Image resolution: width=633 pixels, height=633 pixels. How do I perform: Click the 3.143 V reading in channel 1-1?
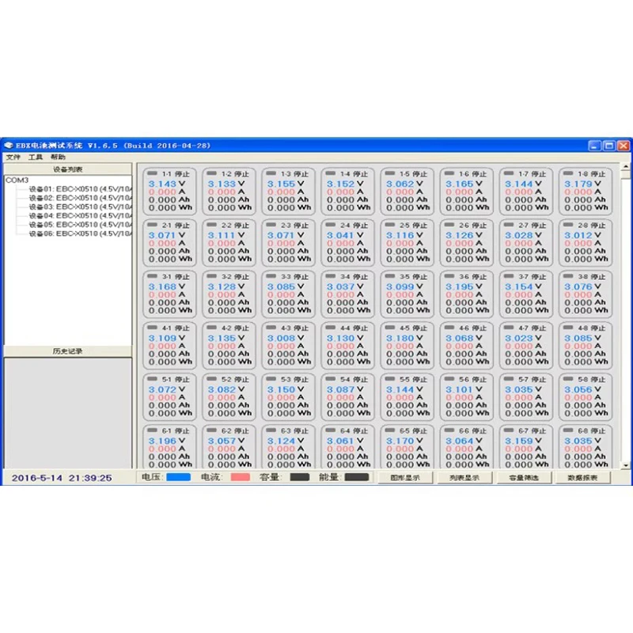coord(167,184)
